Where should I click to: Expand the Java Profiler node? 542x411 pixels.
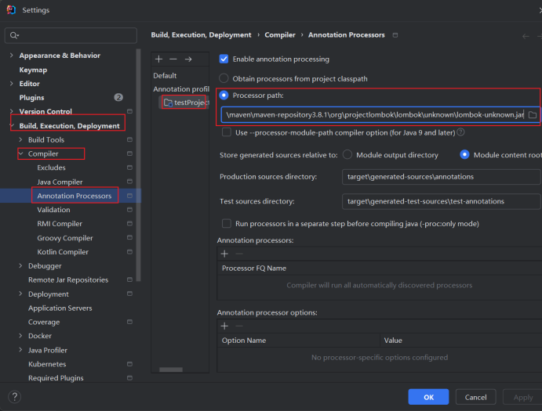pyautogui.click(x=20, y=350)
